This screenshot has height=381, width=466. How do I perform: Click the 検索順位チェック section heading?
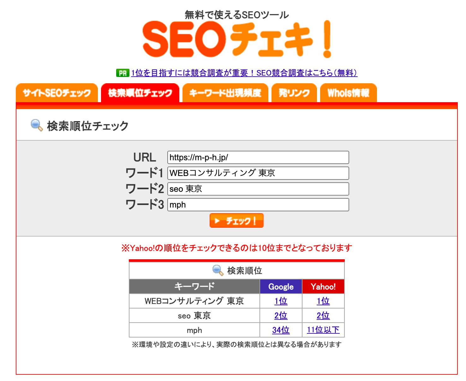[x=88, y=126]
